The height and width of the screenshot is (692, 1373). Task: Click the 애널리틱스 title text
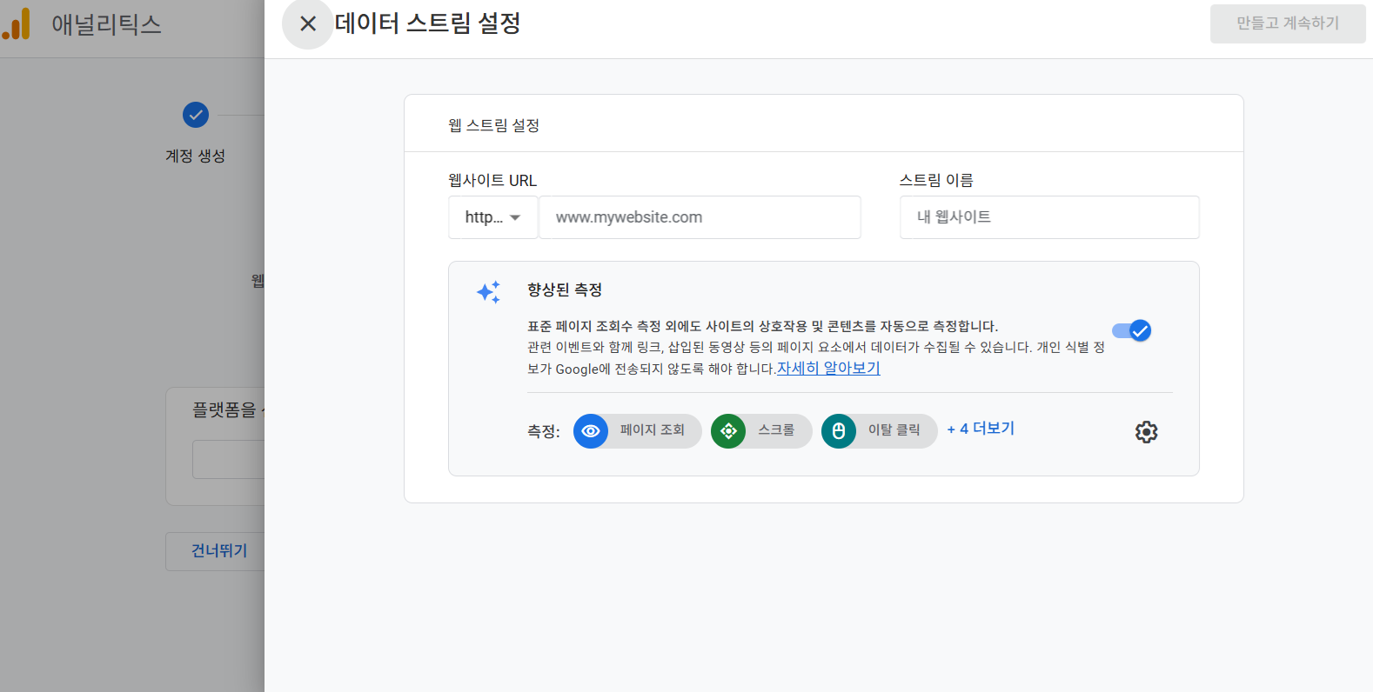[x=106, y=24]
